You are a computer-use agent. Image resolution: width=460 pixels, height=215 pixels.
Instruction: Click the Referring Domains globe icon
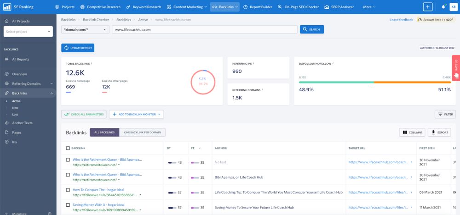(7, 83)
